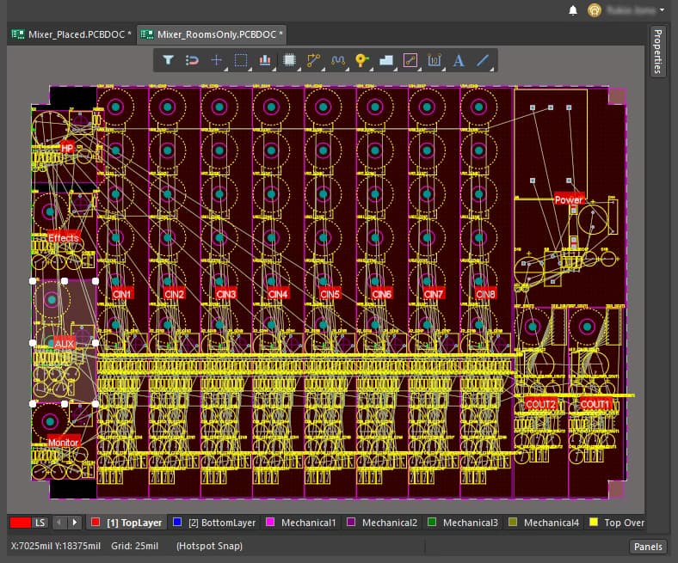Click the Panels button
Viewport: 678px width, 563px height.
point(648,547)
